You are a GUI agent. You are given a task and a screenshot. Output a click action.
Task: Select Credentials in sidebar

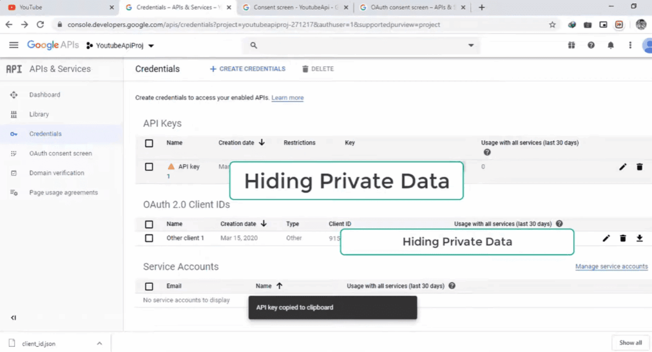[x=45, y=134]
